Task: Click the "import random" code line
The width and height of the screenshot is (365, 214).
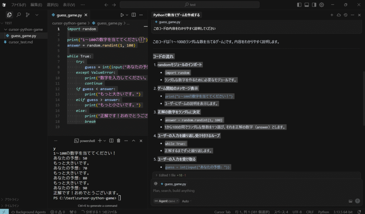Action: pos(82,29)
